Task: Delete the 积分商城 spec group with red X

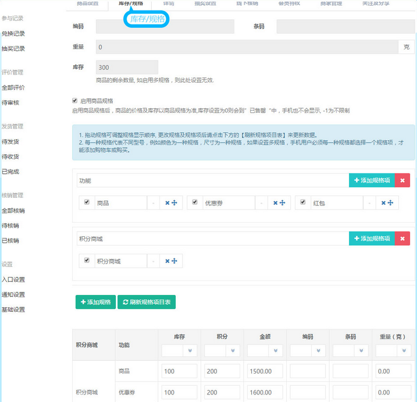Action: [x=402, y=239]
